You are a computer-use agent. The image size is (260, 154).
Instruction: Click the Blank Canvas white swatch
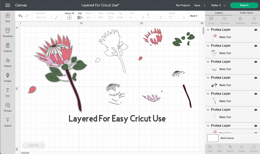pos(213,138)
